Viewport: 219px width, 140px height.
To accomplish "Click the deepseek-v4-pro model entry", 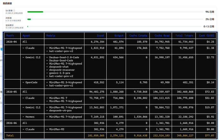I will click(x=59, y=111).
